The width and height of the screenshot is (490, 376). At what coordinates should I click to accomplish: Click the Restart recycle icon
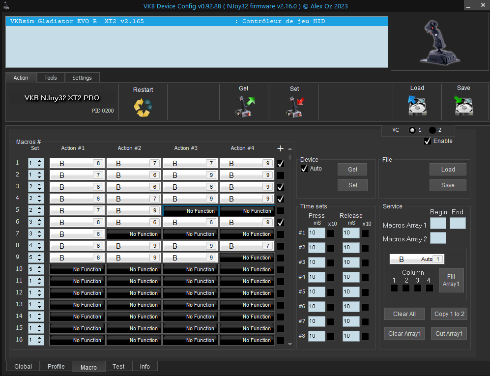click(x=143, y=108)
